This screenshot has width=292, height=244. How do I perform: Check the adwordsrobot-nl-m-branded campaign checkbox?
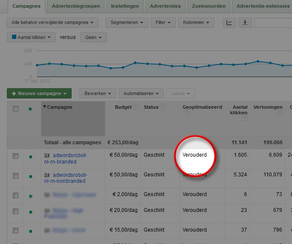(16, 156)
